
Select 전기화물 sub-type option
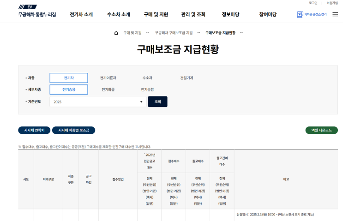pyautogui.click(x=108, y=90)
